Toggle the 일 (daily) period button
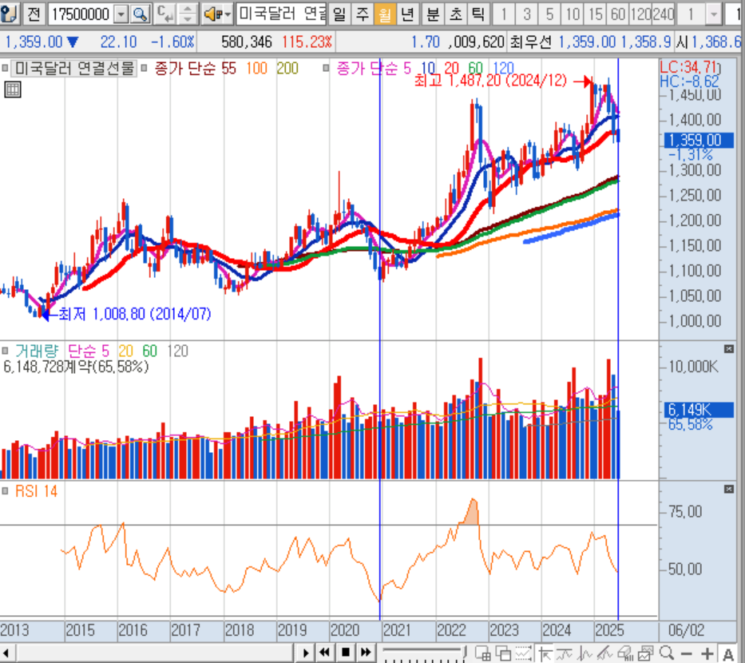 (x=339, y=14)
